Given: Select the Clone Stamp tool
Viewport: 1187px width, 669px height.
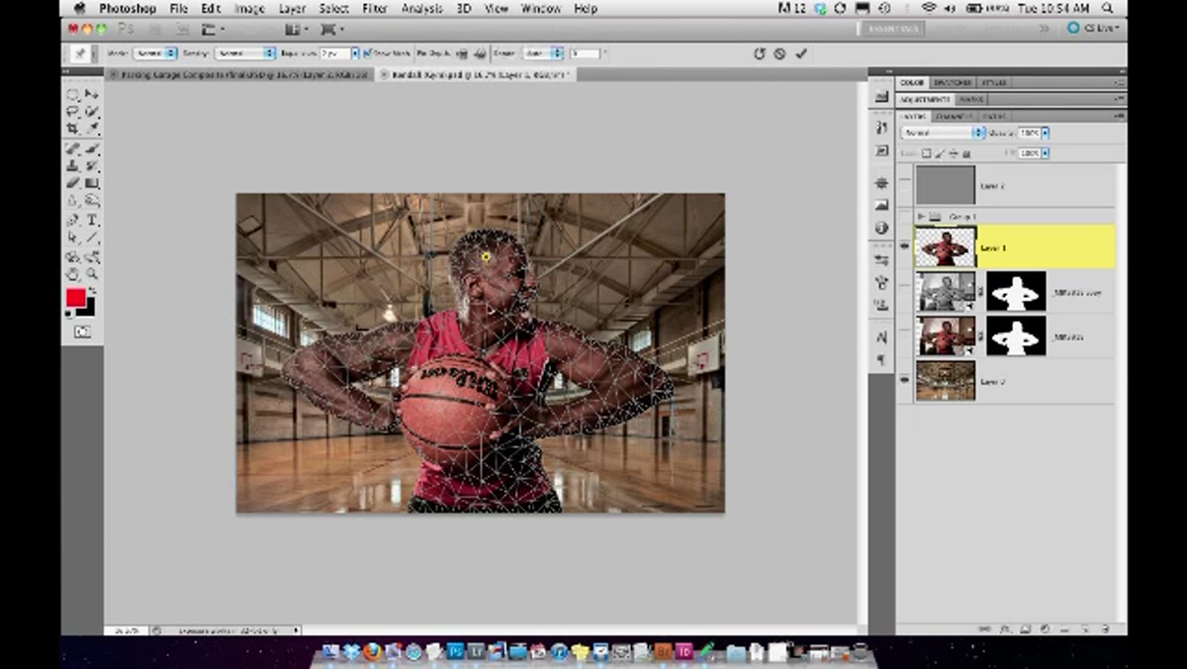Looking at the screenshot, I should coord(72,165).
